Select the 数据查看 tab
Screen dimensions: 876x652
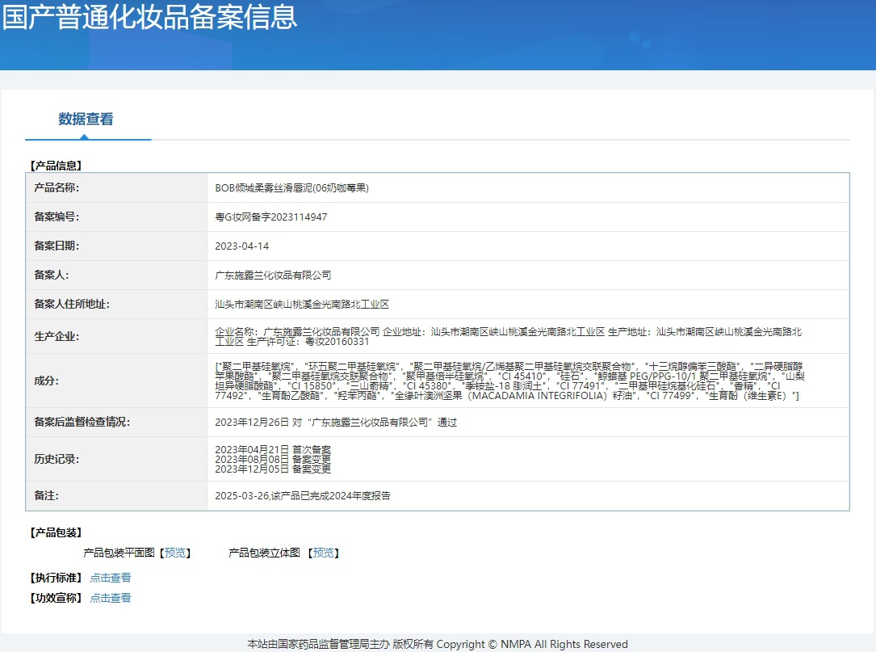(86, 119)
